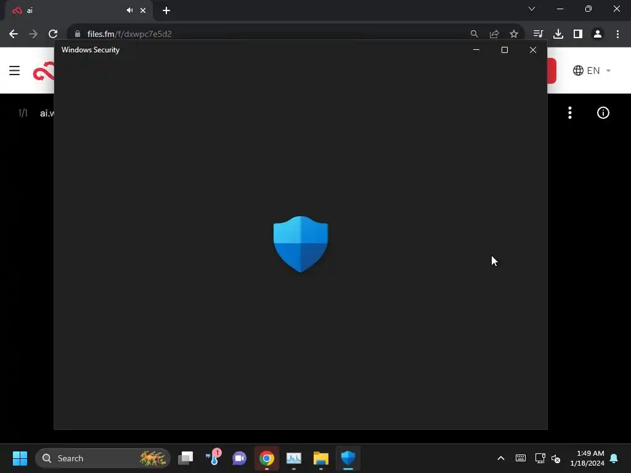Toggle Chrome side panel

[578, 34]
